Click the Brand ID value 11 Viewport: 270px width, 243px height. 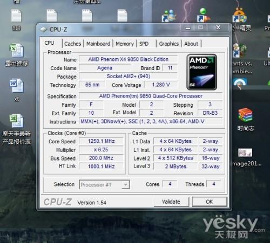[x=170, y=68]
